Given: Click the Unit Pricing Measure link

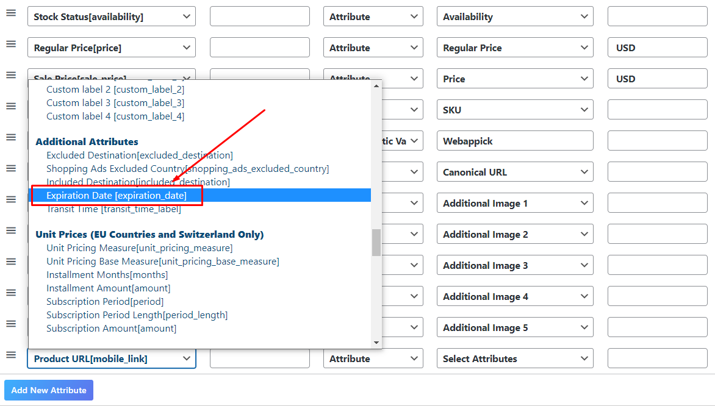Looking at the screenshot, I should (x=139, y=248).
